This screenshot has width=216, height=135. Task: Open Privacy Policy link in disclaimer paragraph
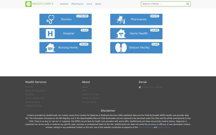click(x=163, y=127)
